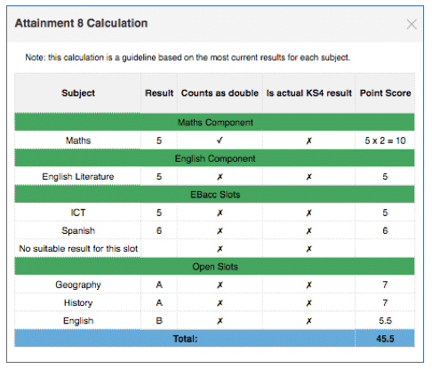432x369 pixels.
Task: Click History actual KS4 result cross icon
Action: pos(308,303)
